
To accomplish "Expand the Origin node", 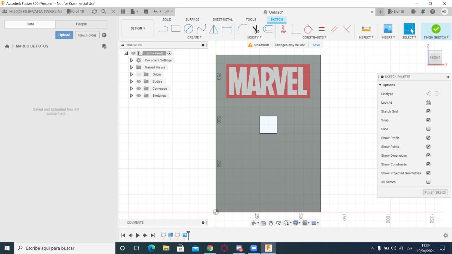I will (131, 74).
